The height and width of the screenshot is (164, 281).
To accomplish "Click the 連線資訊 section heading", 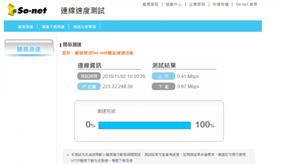I will tap(89, 65).
